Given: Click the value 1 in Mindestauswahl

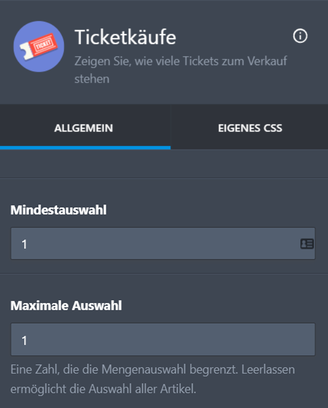Looking at the screenshot, I should click(x=24, y=244).
